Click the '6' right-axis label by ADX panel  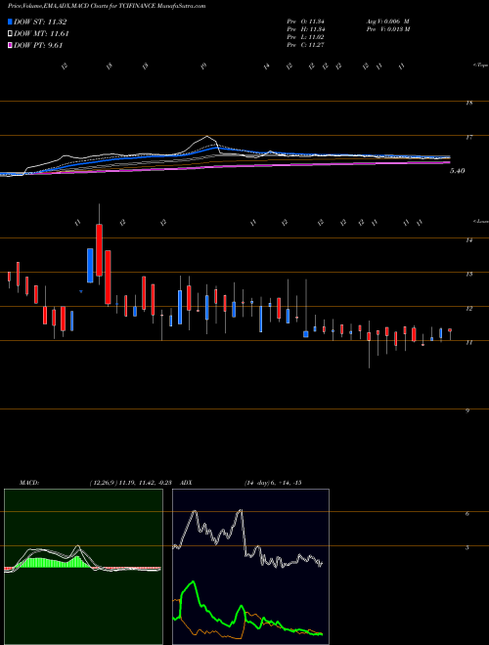point(467,514)
